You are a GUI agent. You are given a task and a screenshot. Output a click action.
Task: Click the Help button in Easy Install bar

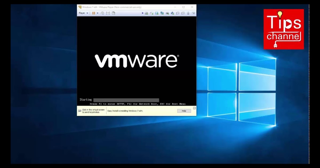click(184, 111)
